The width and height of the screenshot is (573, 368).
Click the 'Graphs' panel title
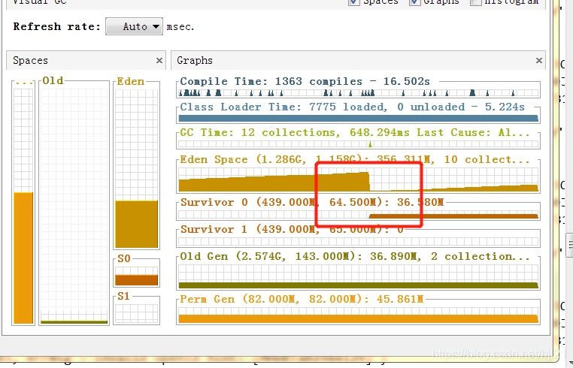click(x=195, y=61)
